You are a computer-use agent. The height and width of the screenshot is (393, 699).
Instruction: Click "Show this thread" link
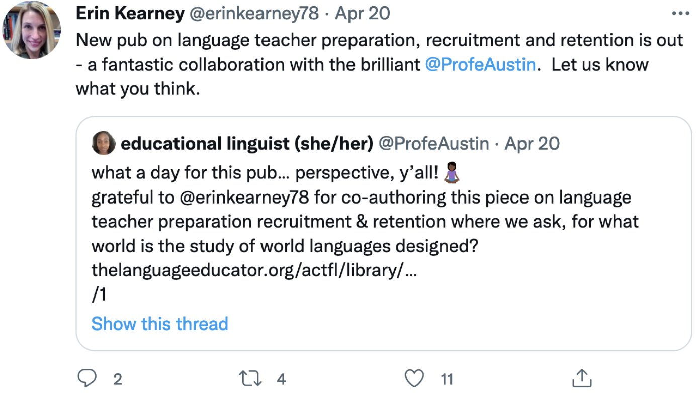pyautogui.click(x=159, y=323)
